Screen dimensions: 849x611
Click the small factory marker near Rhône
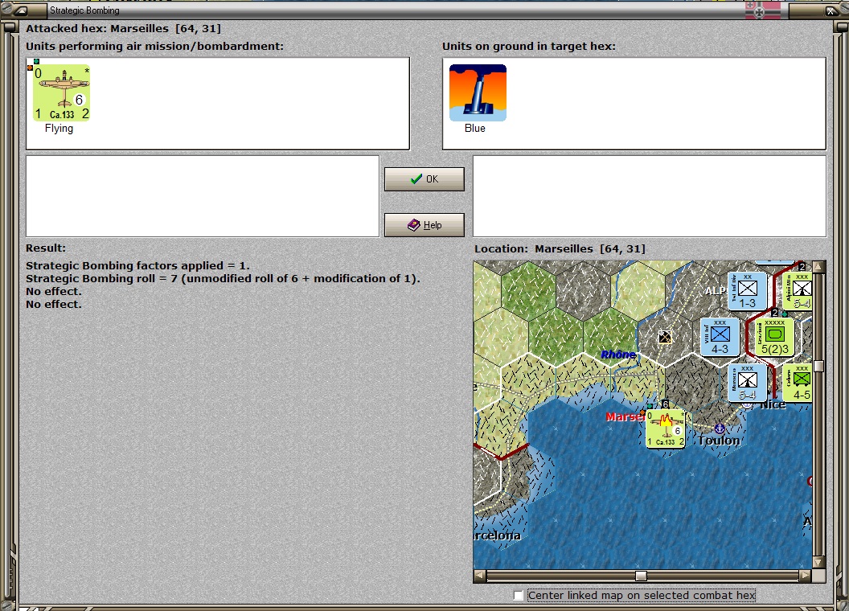click(665, 338)
